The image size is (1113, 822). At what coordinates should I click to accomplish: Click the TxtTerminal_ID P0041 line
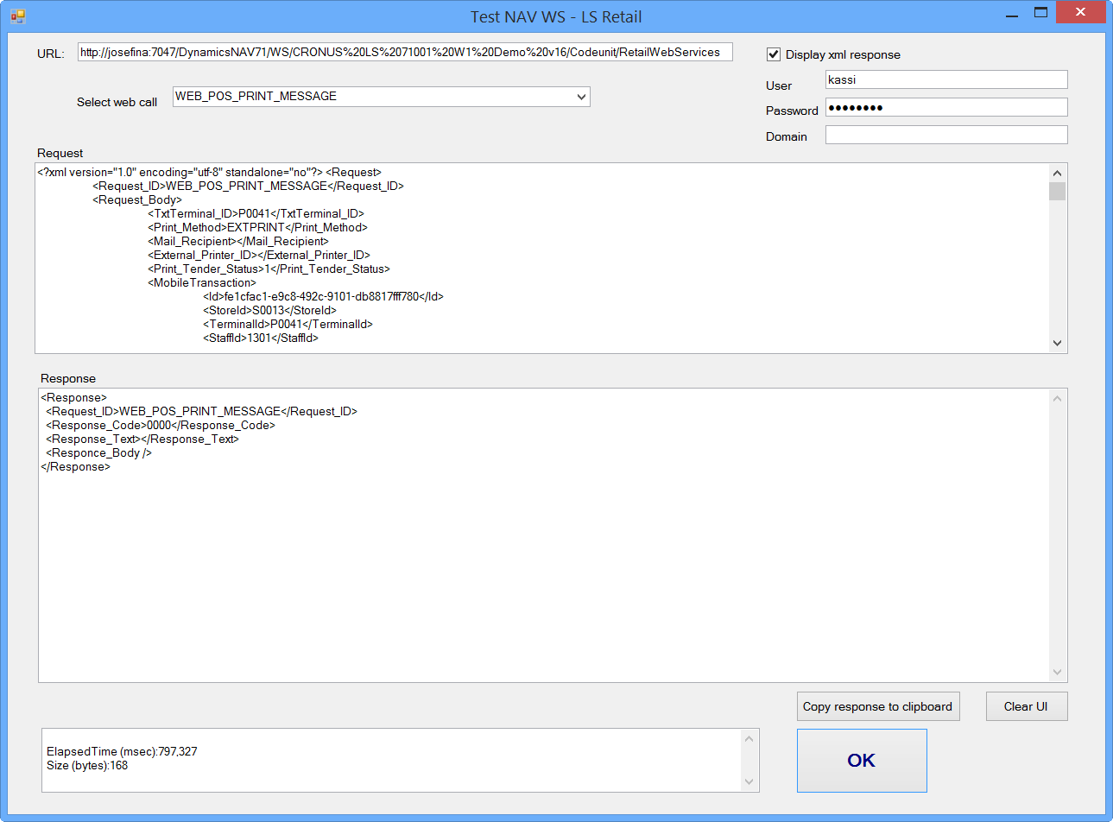click(x=256, y=213)
